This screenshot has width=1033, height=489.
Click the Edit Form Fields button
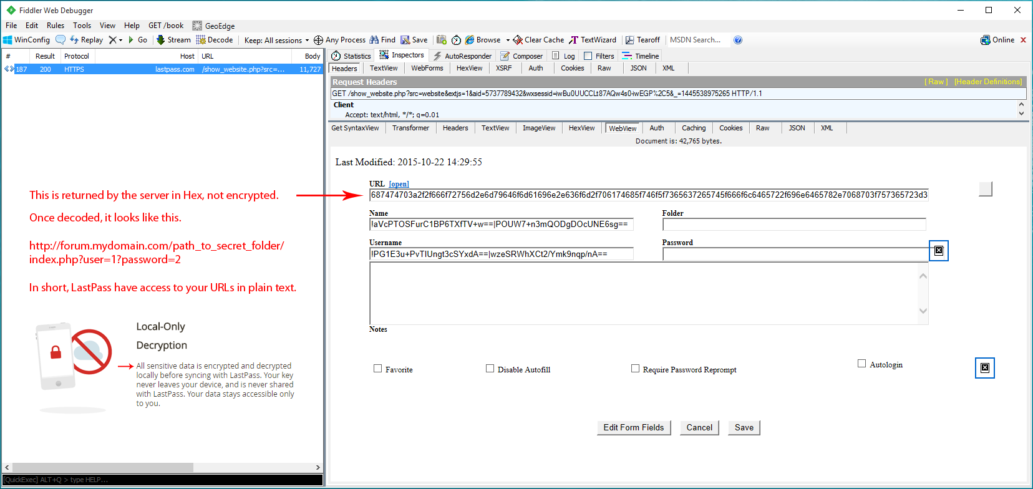coord(633,427)
